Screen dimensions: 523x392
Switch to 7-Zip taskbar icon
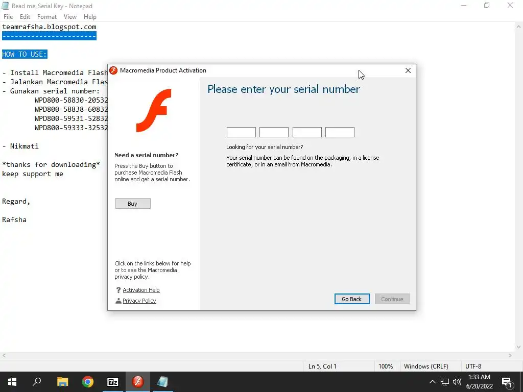[113, 382]
